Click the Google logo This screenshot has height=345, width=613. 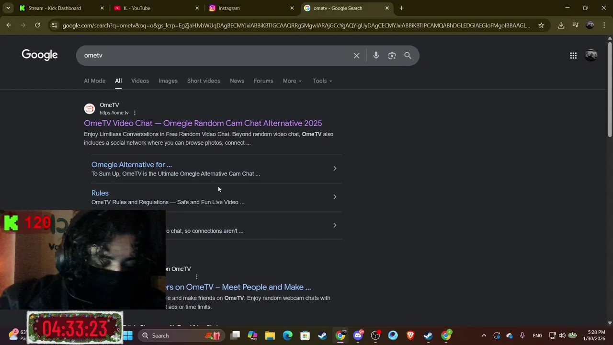pos(40,55)
